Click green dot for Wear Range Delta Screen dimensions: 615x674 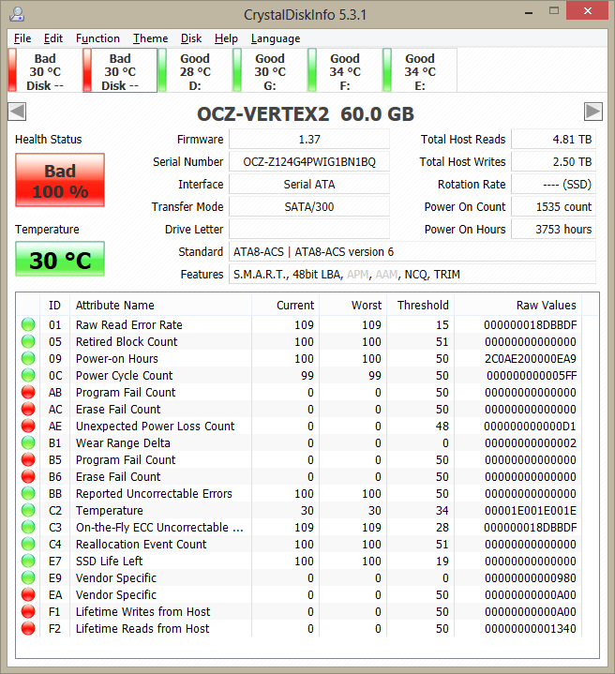point(28,442)
